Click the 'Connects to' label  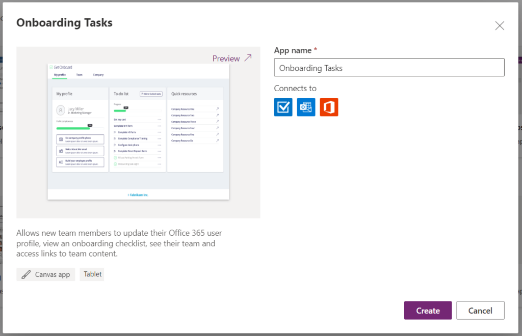(x=295, y=89)
